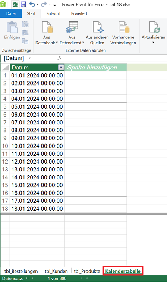
Task: Open the Datum column filter arrow
Action: coord(61,68)
